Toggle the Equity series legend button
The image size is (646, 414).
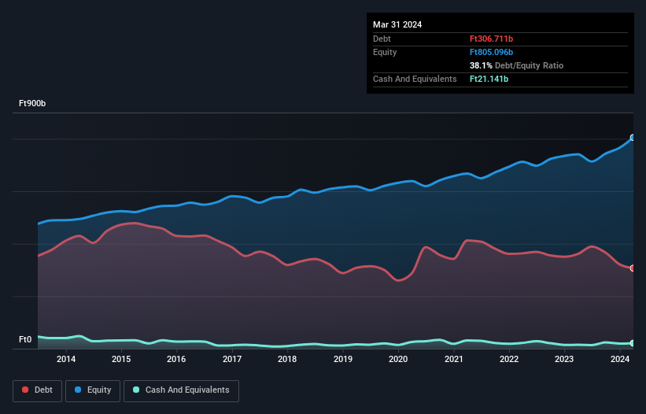point(93,390)
